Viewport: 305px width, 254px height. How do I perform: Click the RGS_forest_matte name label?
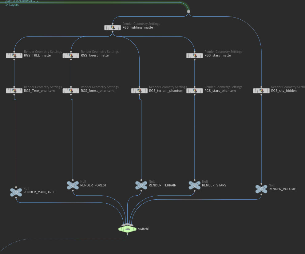click(x=95, y=55)
